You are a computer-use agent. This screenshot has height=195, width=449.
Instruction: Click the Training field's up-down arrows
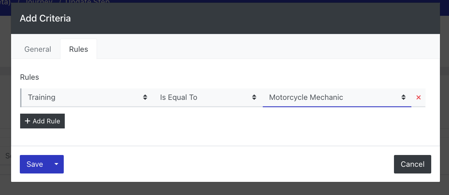145,97
